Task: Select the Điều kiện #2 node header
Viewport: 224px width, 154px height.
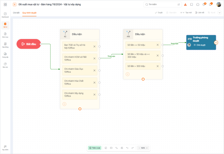Action: coord(80,34)
